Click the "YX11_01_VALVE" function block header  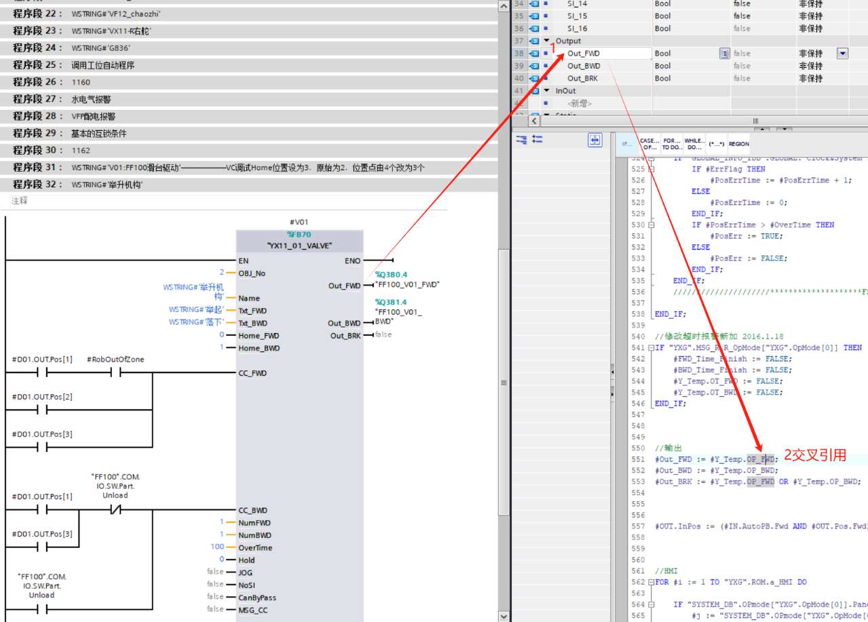[299, 246]
